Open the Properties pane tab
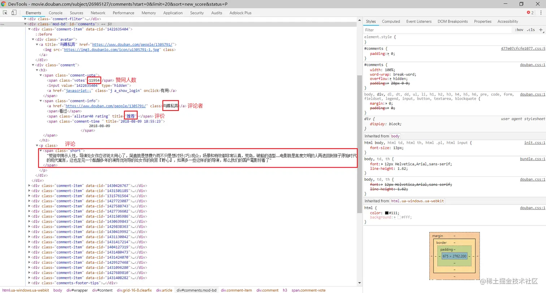Image resolution: width=546 pixels, height=293 pixels. pos(483,21)
